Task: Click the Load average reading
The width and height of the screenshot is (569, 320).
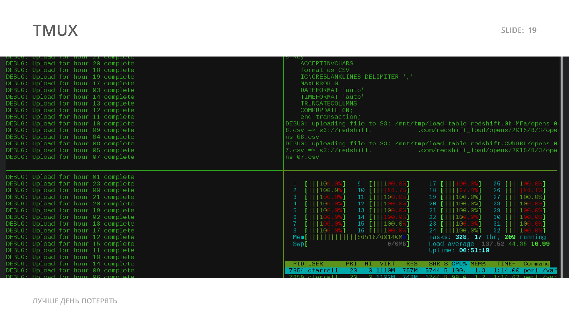Action: point(489,244)
